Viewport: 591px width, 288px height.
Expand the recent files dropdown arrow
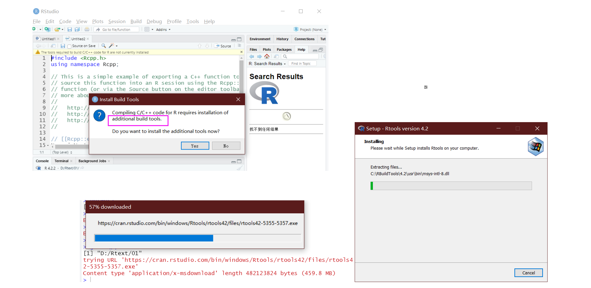tap(62, 30)
